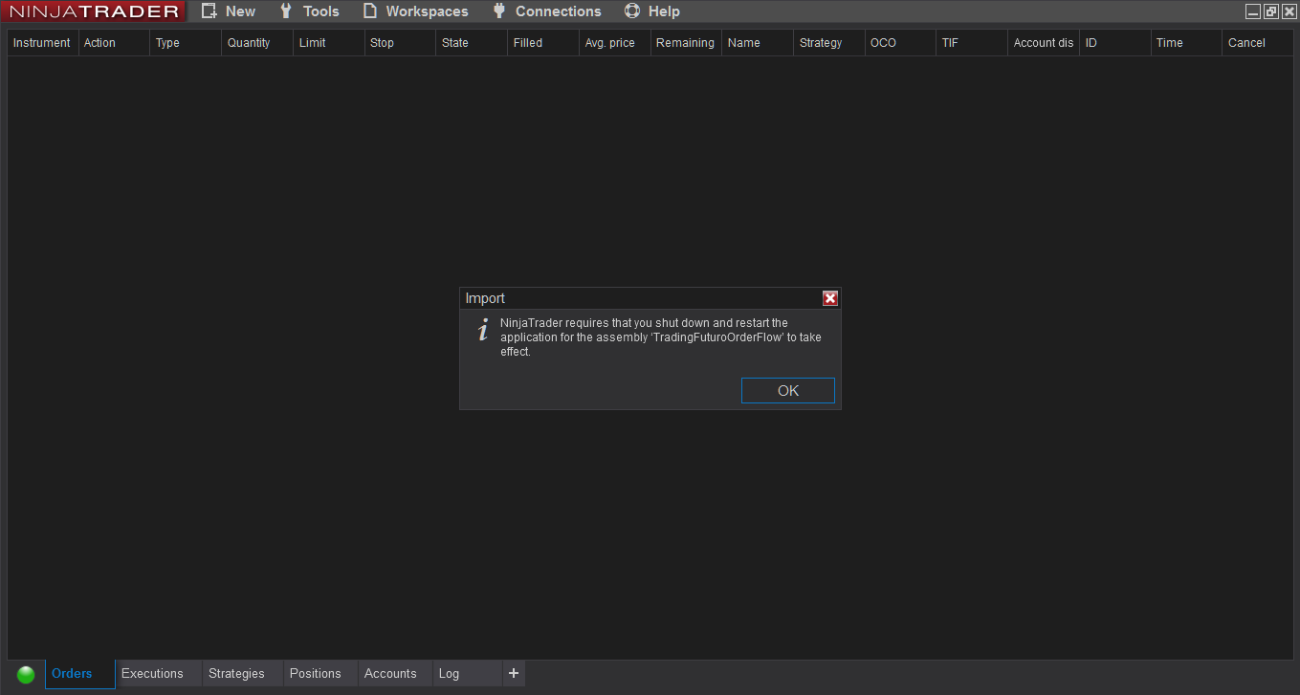Close the NinjaTrader main window
This screenshot has height=695, width=1300.
pyautogui.click(x=1289, y=11)
